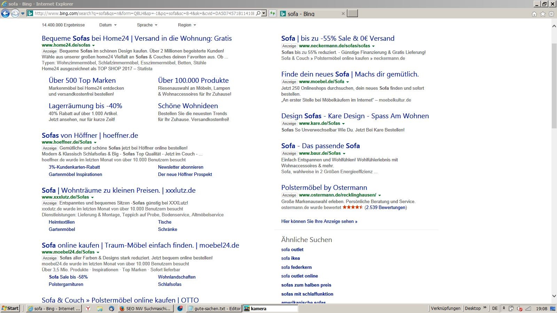Click the Bing logo in address bar

point(30,14)
